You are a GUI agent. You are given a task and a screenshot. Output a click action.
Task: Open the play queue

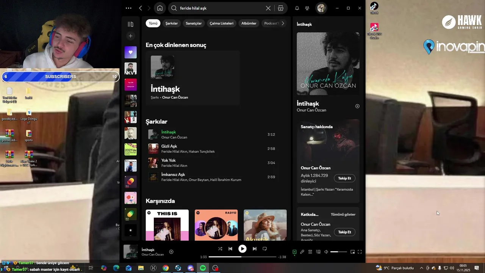point(310,252)
